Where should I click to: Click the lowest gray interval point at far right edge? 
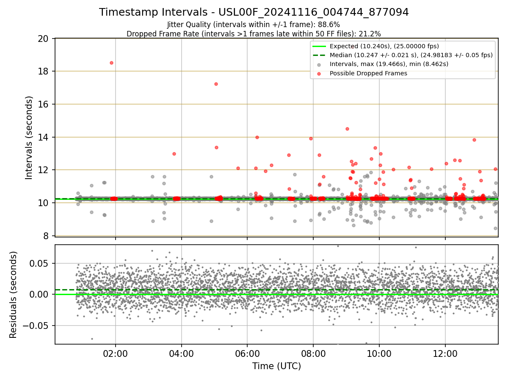[x=495, y=228]
